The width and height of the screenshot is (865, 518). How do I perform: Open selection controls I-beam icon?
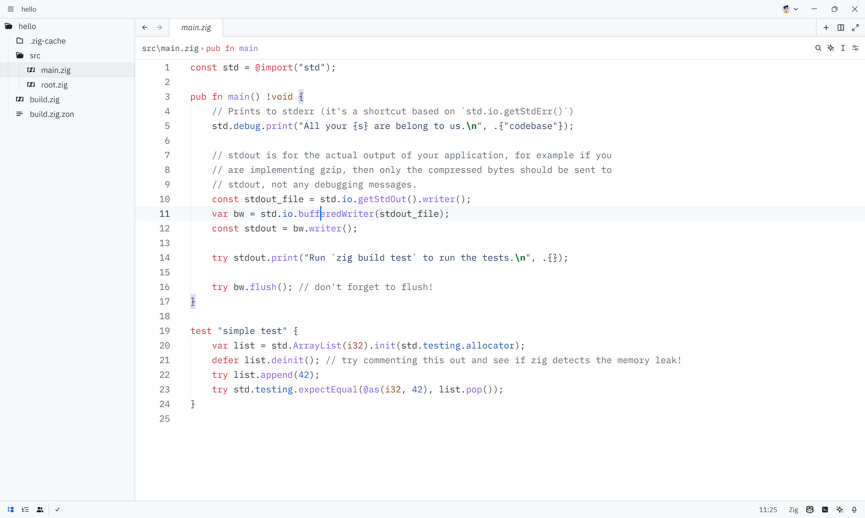click(843, 48)
